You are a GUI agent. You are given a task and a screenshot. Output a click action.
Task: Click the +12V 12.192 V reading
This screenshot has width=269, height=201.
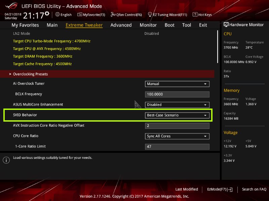coord(230,146)
